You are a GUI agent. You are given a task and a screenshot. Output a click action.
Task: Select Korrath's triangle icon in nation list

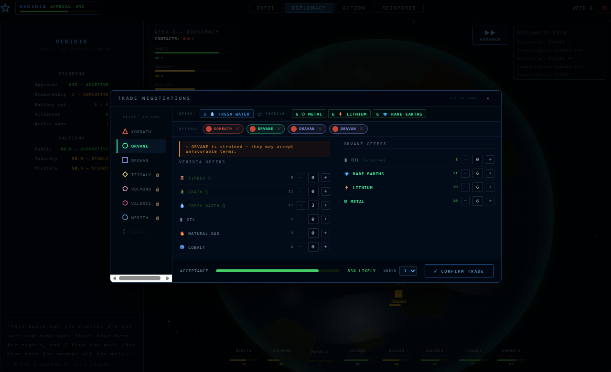pyautogui.click(x=125, y=132)
